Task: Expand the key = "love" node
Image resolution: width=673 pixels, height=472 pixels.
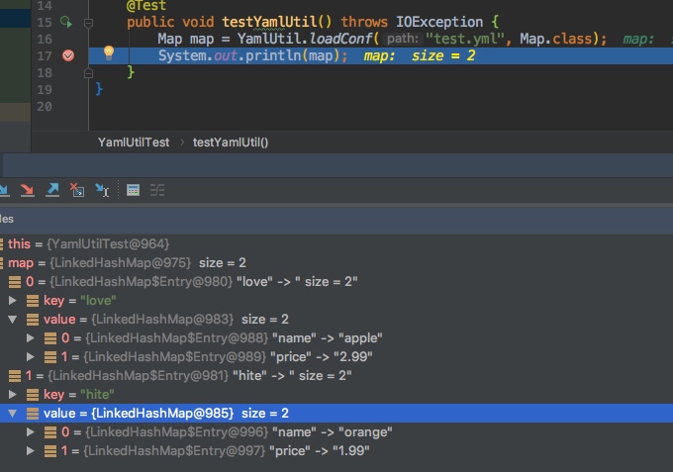Action: [13, 300]
